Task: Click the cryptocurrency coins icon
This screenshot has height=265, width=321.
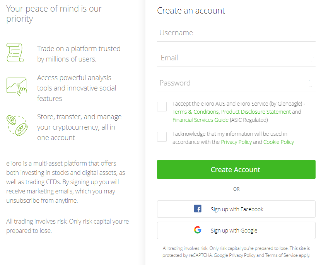Action: coord(17,126)
